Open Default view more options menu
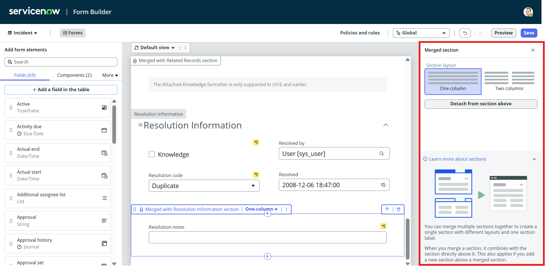 pos(185,48)
